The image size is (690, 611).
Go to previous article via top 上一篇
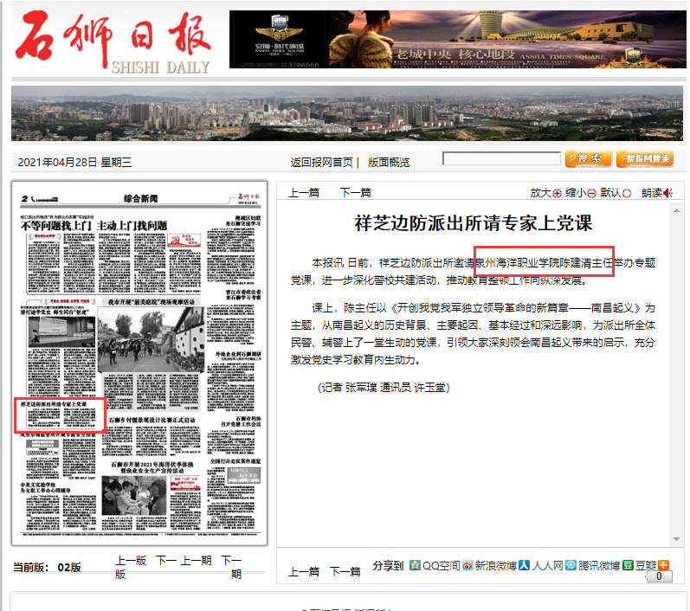(x=304, y=193)
